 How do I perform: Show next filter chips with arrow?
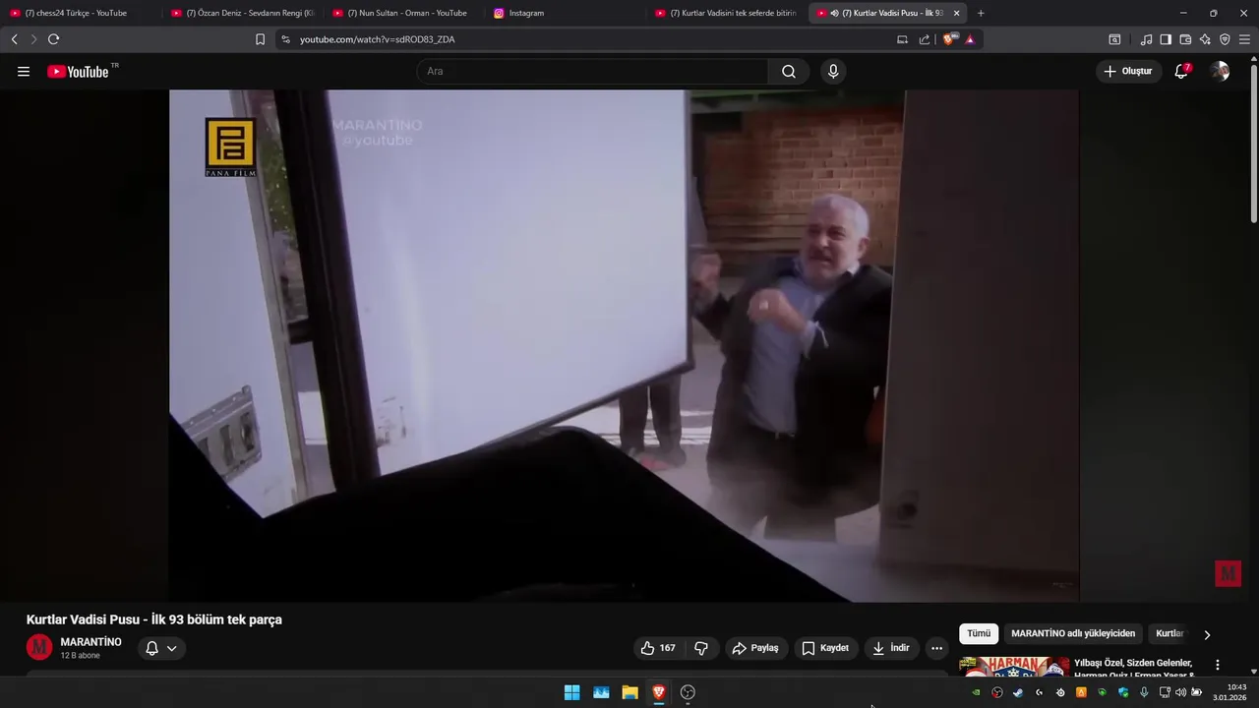(x=1207, y=634)
